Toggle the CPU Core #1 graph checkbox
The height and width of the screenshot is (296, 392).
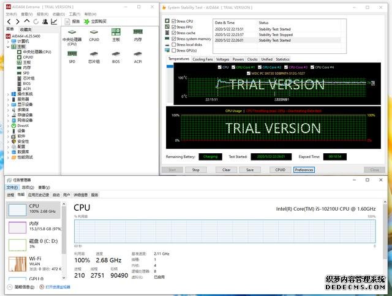[233, 67]
